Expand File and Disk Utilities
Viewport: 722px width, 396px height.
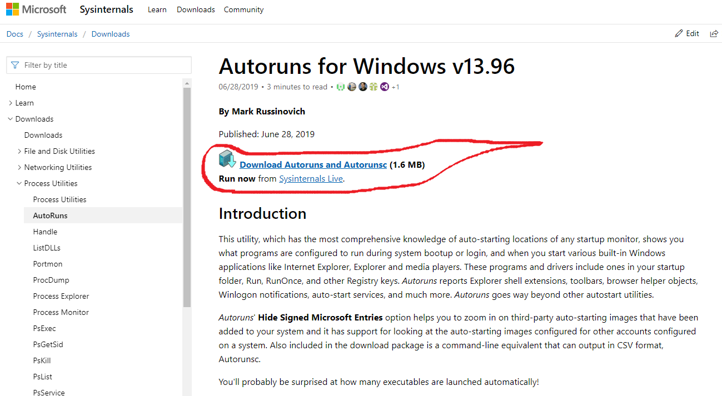point(19,151)
